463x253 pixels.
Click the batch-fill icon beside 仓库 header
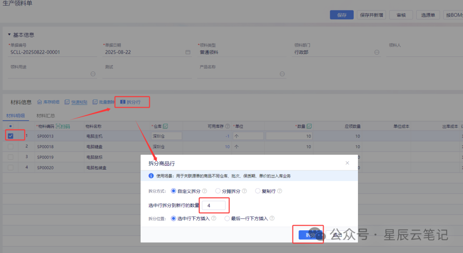[x=165, y=126]
